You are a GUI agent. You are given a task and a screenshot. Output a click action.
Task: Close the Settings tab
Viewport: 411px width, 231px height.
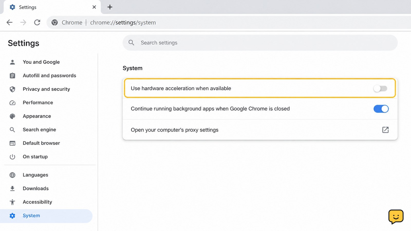pos(94,7)
